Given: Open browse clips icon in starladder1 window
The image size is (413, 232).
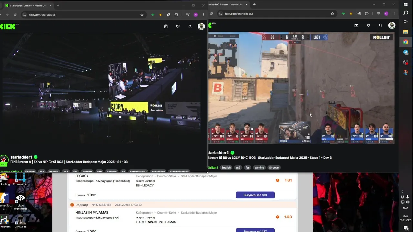Looking at the screenshot, I should pos(166,26).
